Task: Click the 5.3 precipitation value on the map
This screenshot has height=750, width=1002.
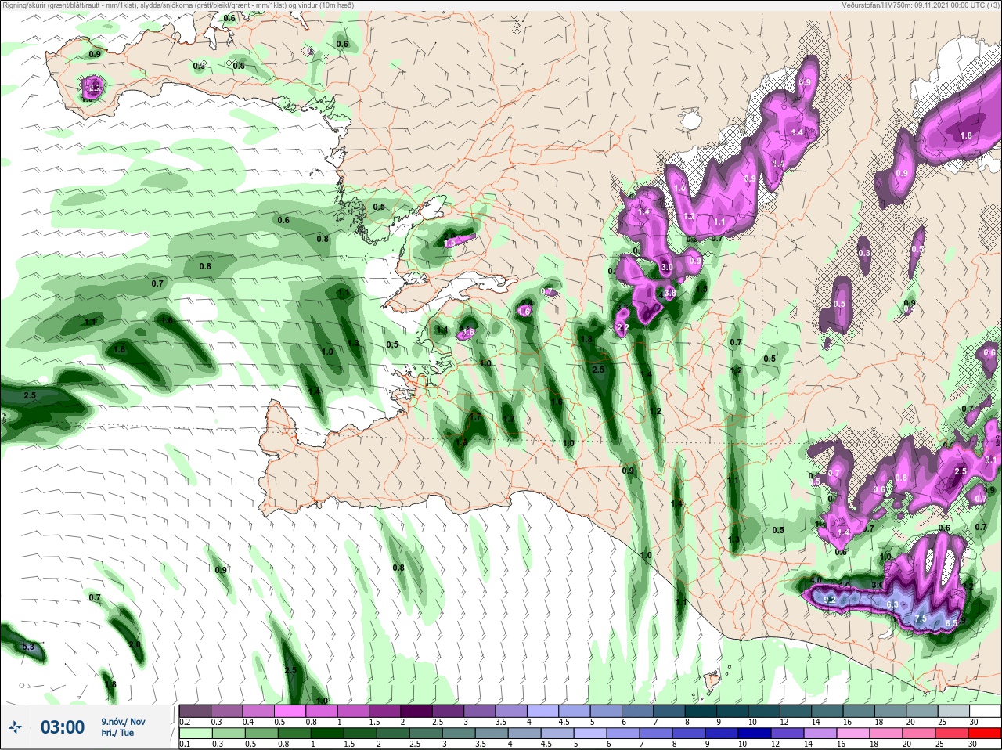Action: tap(28, 647)
